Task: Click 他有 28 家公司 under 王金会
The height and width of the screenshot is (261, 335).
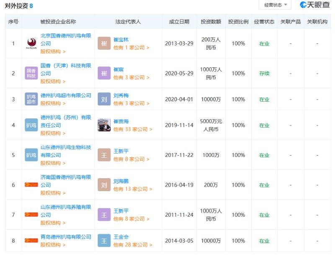Action: point(133,245)
